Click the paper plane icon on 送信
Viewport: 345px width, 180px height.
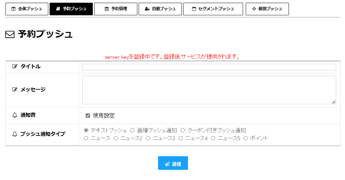[167, 164]
